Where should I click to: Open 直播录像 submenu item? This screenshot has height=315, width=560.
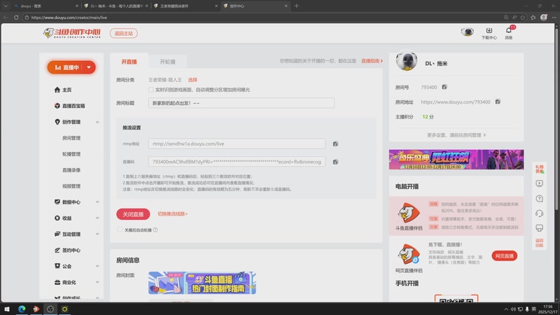tap(71, 170)
